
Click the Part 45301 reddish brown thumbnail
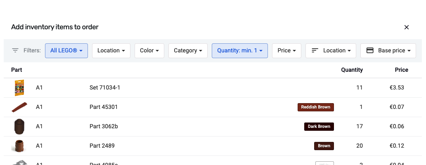(19, 107)
